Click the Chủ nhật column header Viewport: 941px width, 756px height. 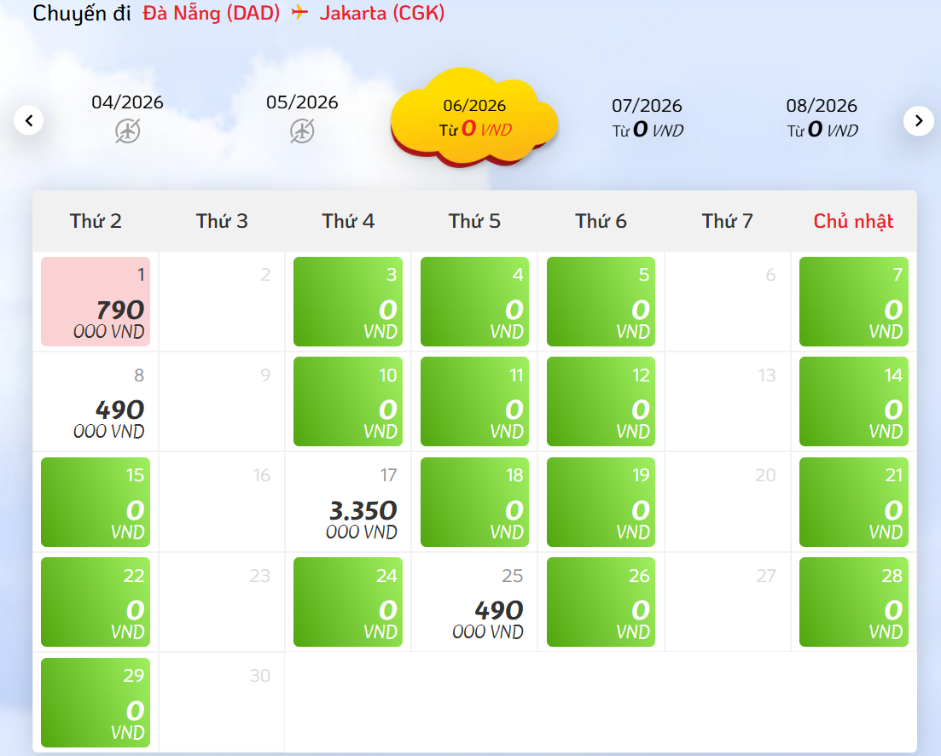point(853,221)
